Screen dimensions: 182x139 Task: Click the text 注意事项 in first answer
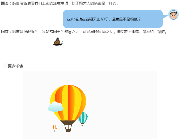click(x=61, y=3)
